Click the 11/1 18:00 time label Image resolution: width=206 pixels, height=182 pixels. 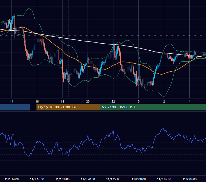62,179
